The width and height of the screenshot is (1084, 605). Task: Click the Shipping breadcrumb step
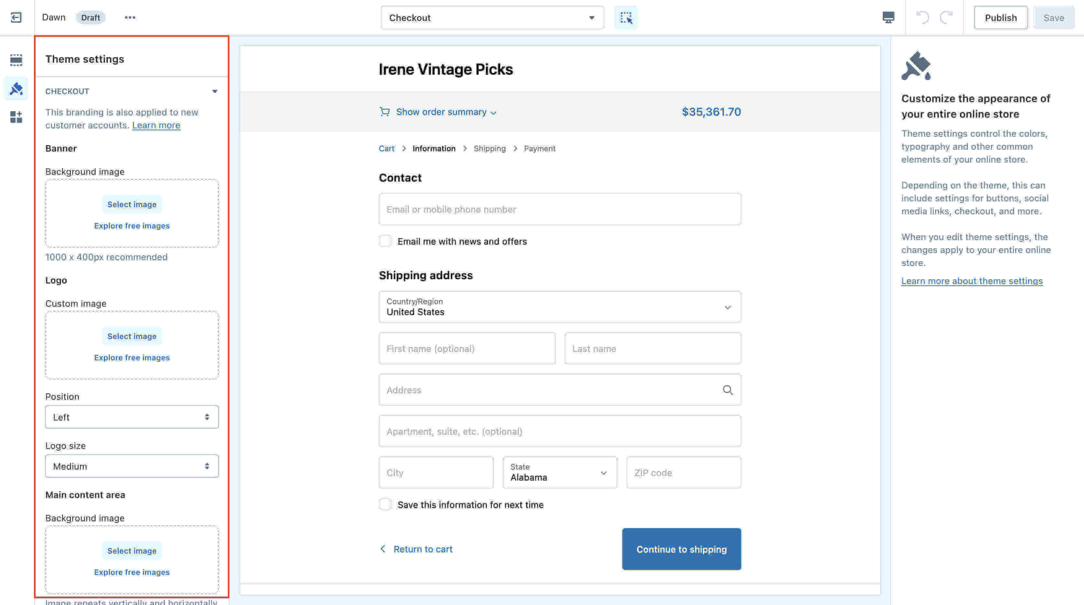click(489, 148)
